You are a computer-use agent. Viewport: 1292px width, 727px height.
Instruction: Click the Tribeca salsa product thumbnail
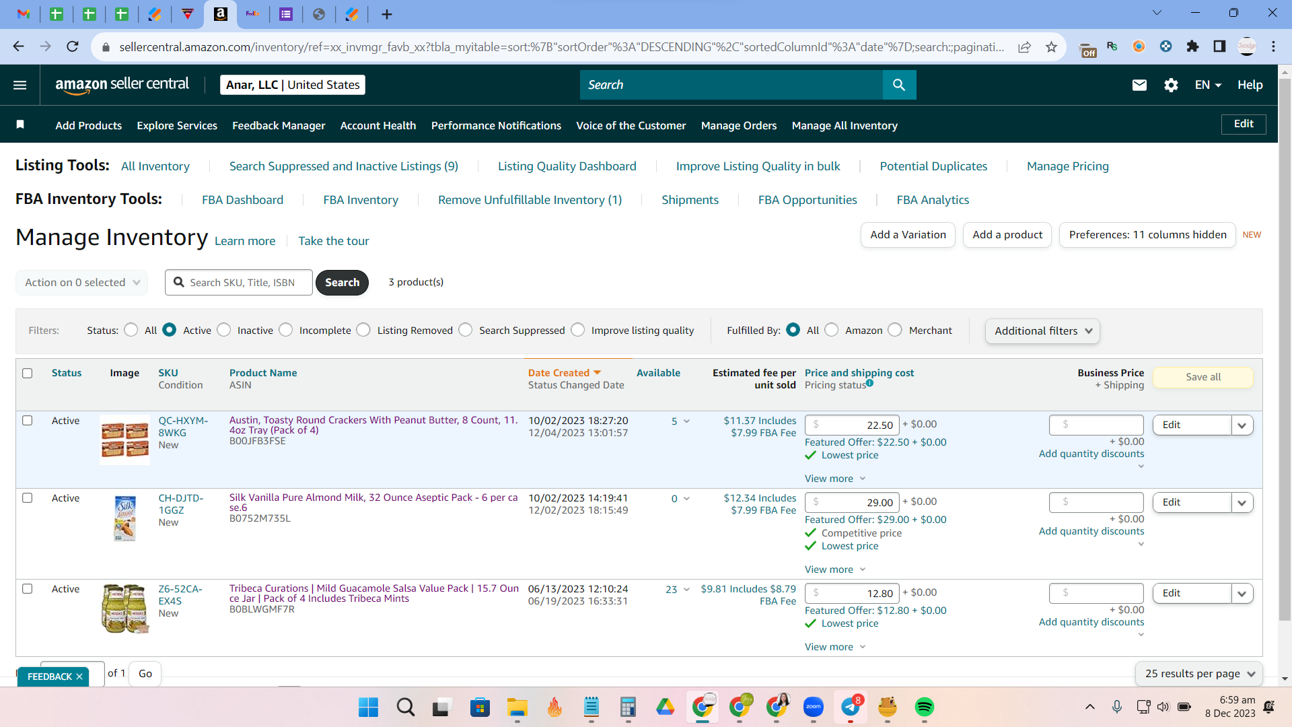click(x=124, y=609)
